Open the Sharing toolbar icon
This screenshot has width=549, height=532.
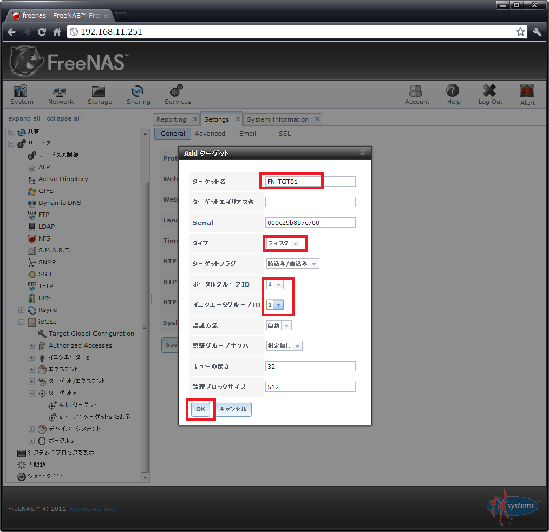pos(138,95)
